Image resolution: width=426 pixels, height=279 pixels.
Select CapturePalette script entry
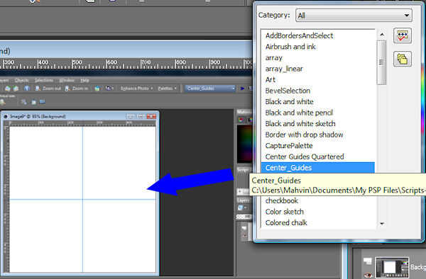pyautogui.click(x=289, y=146)
